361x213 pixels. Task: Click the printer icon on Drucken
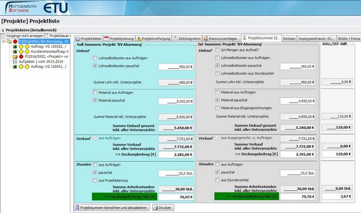[155, 208]
